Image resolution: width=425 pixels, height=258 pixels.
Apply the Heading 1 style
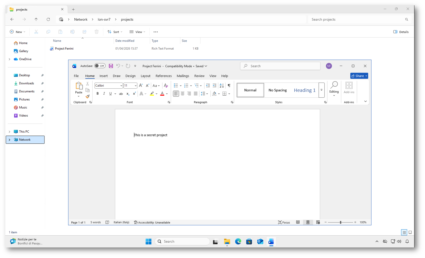point(305,90)
